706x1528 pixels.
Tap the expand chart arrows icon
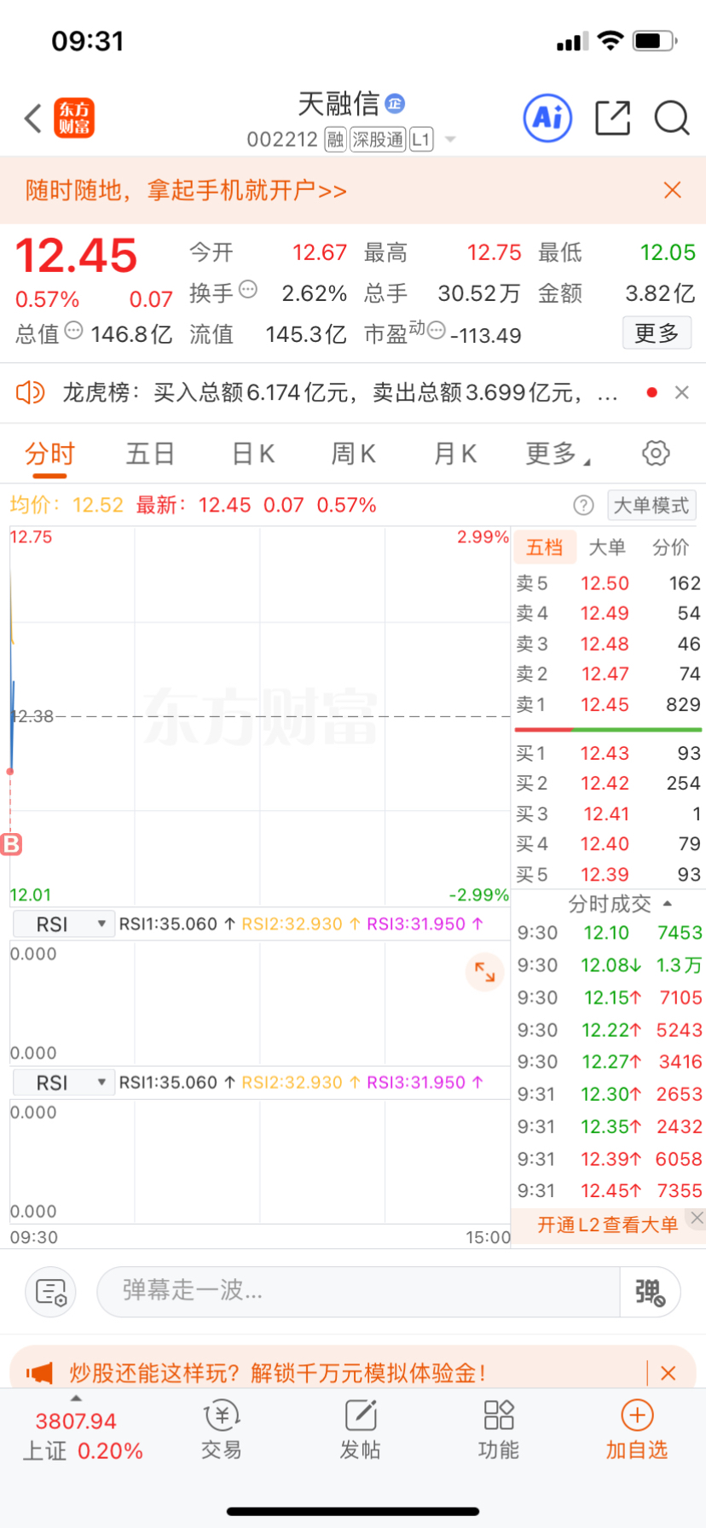pyautogui.click(x=485, y=971)
